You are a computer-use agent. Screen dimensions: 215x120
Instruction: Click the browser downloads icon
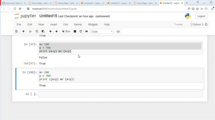coord(212,9)
